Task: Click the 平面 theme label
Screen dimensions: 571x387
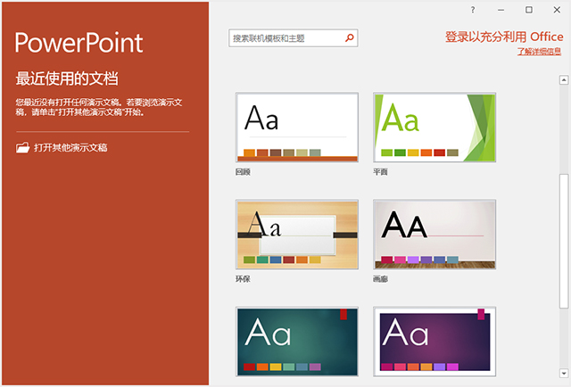Action: (x=381, y=172)
